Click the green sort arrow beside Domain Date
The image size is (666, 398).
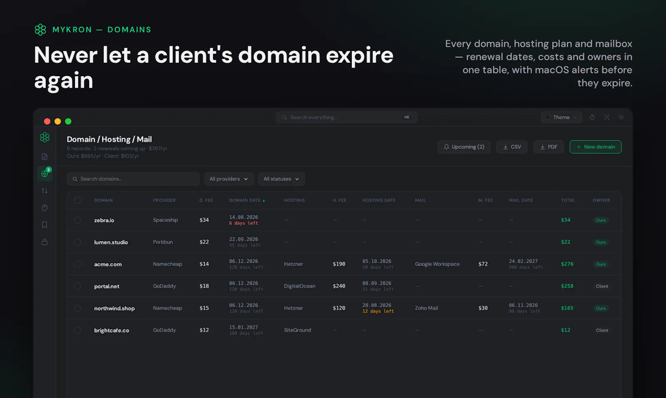264,200
